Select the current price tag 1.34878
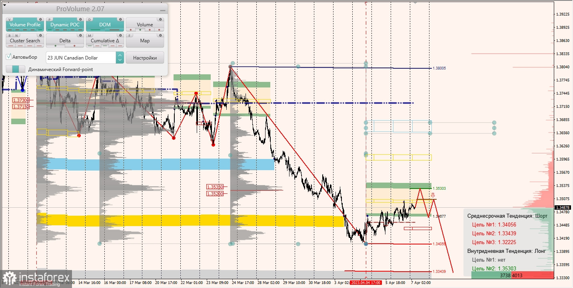The width and height of the screenshot is (573, 288). coord(563,207)
